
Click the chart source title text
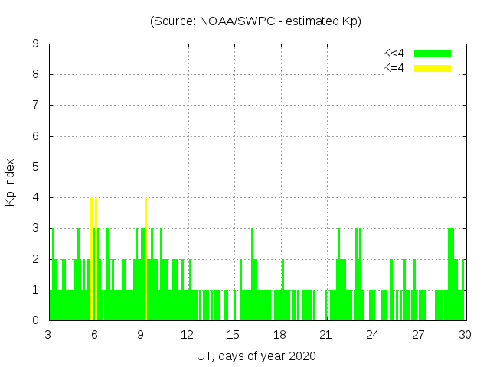coord(256,21)
